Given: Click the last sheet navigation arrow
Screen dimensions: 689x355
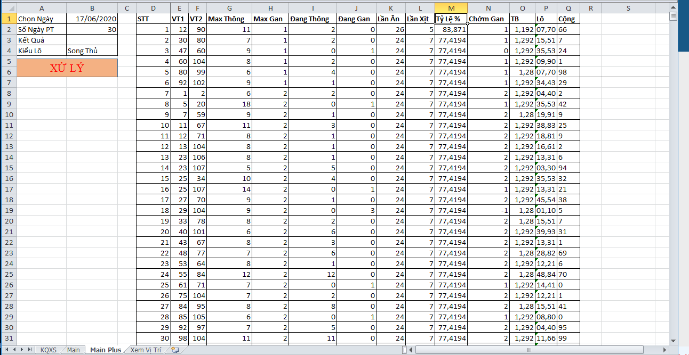Looking at the screenshot, I should tap(29, 350).
